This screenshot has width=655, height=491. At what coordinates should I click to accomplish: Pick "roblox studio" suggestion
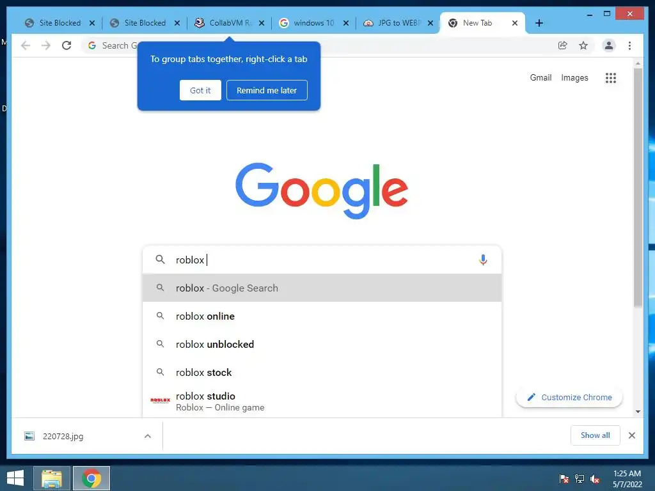coord(322,401)
